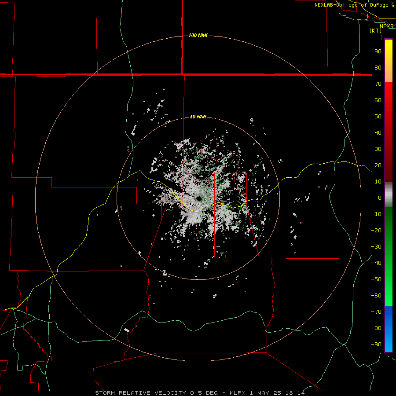
Task: Click the -80 knot scale label
Action: point(376,328)
